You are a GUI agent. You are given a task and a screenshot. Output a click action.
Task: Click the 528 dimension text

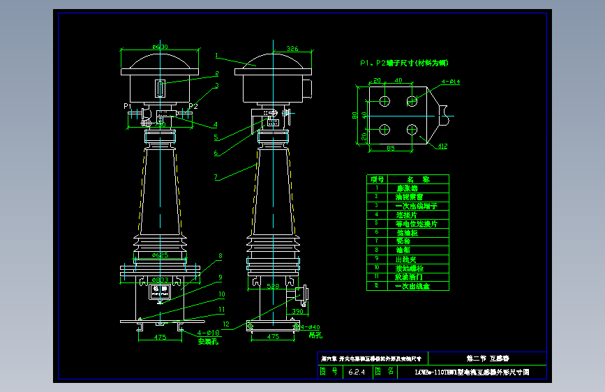coord(273,286)
